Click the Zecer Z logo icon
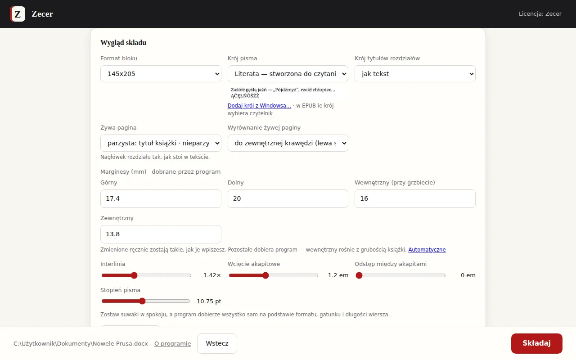576x360 pixels. [x=18, y=14]
